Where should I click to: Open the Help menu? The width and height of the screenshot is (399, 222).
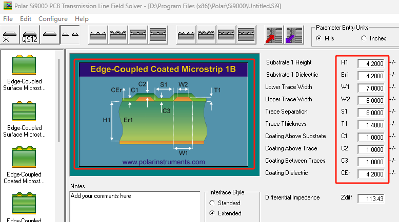coord(82,18)
